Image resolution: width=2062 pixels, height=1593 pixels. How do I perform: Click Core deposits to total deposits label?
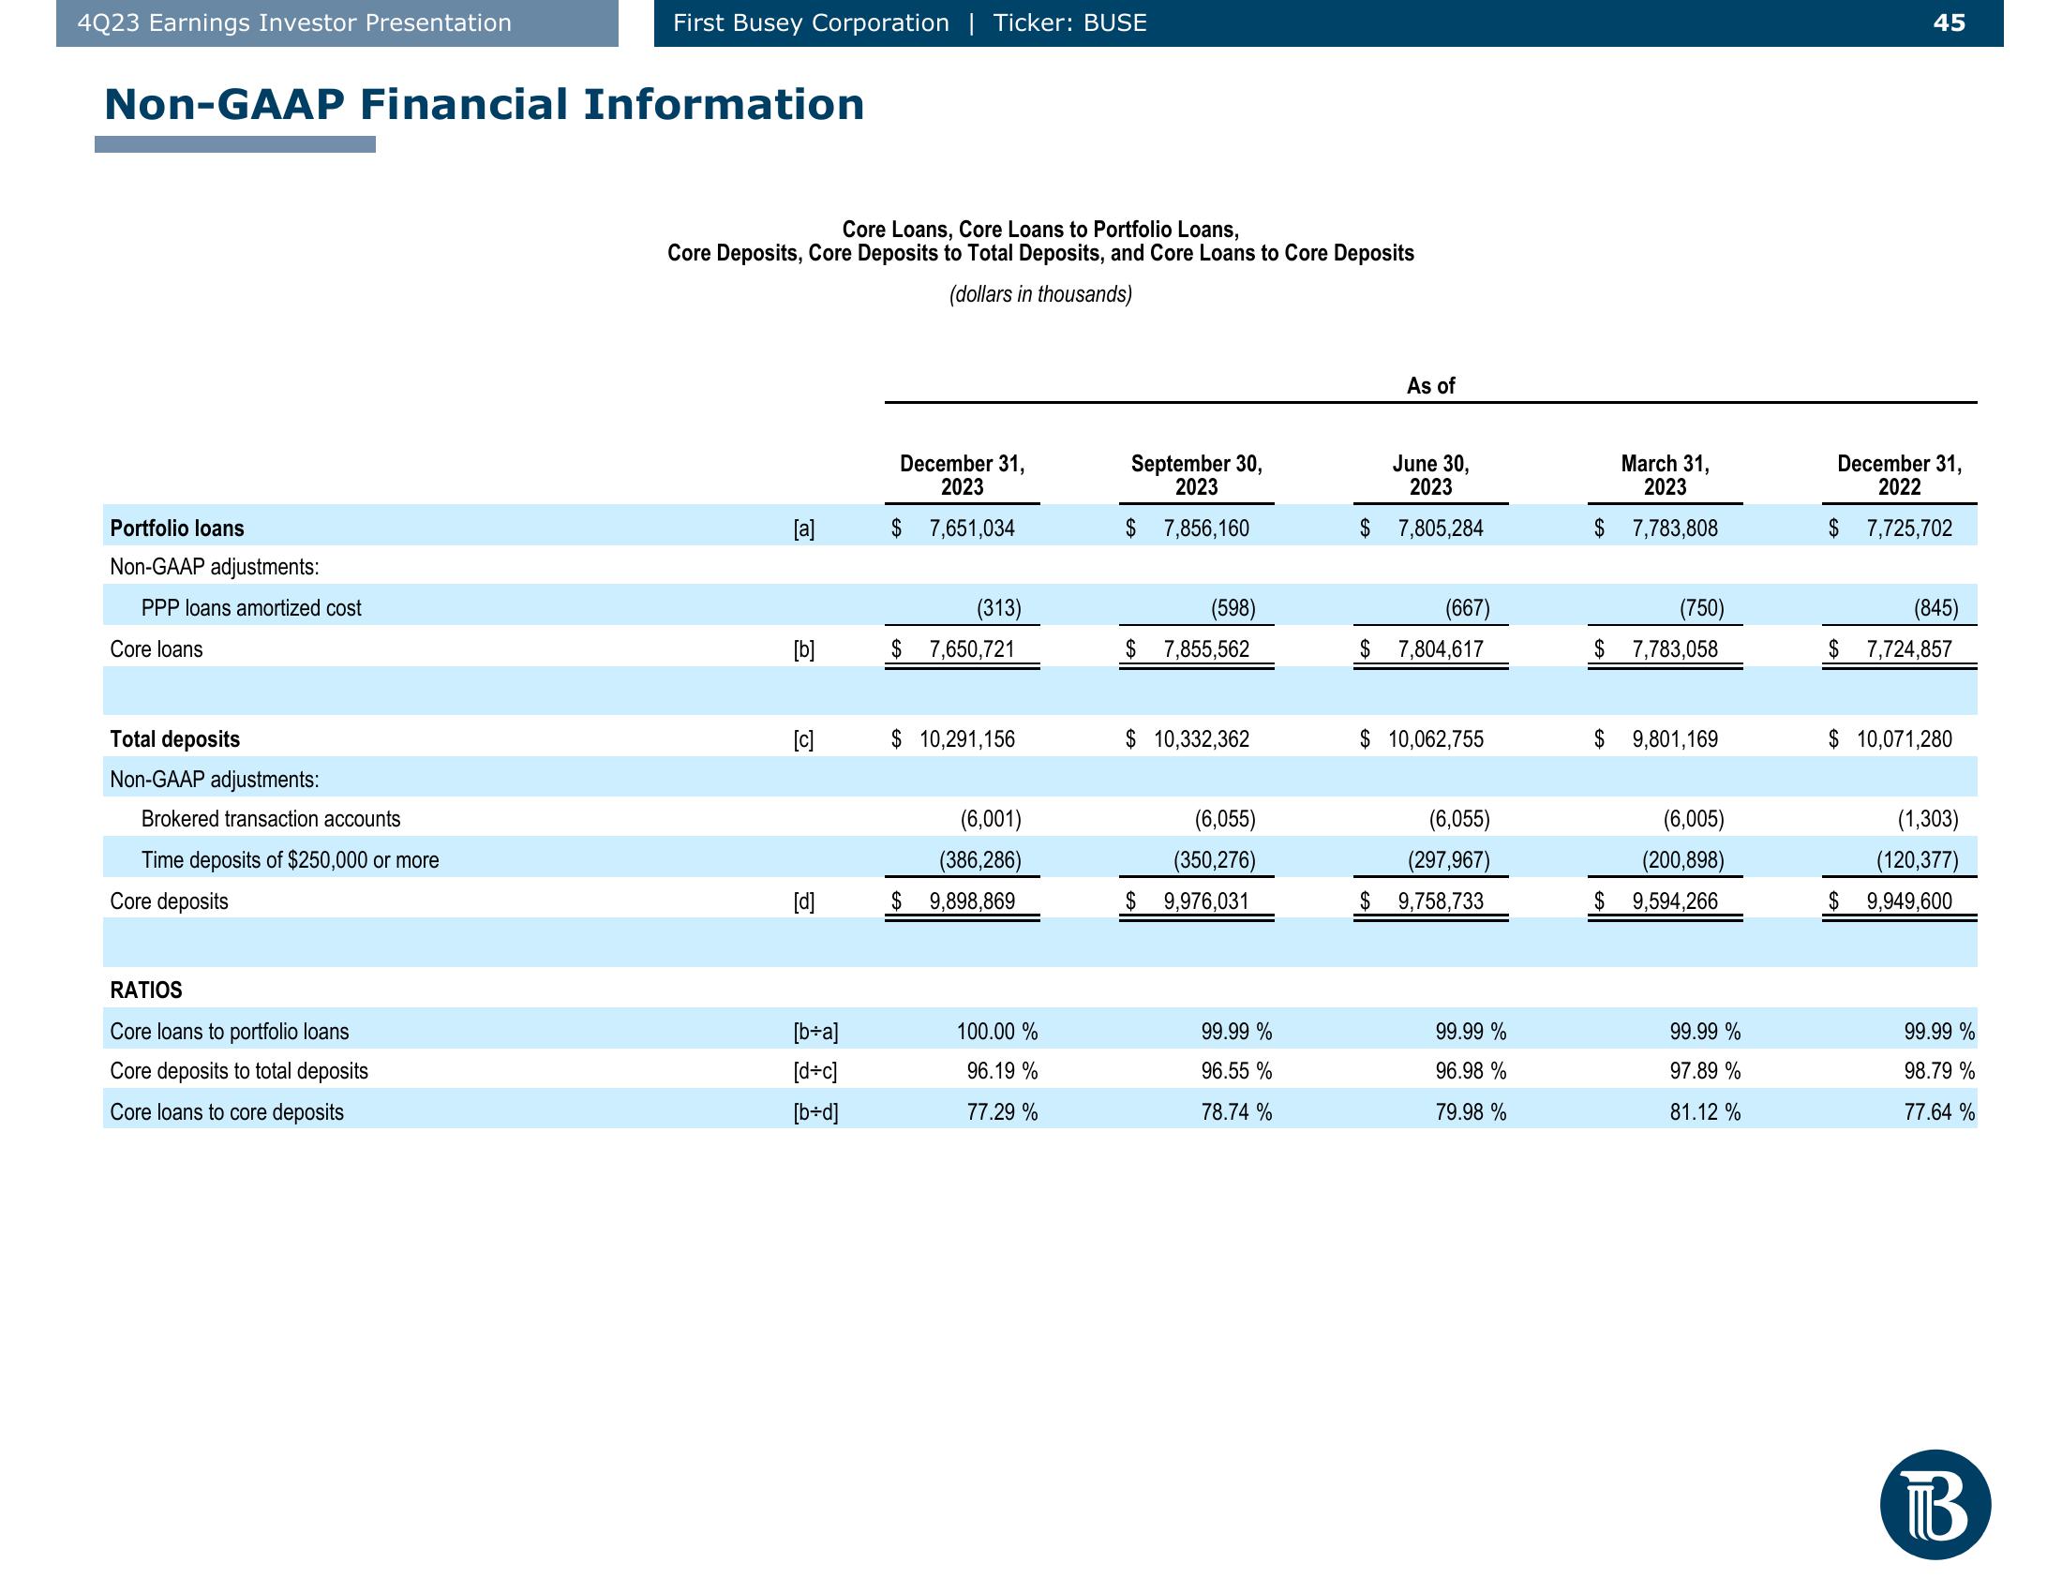(x=239, y=1071)
